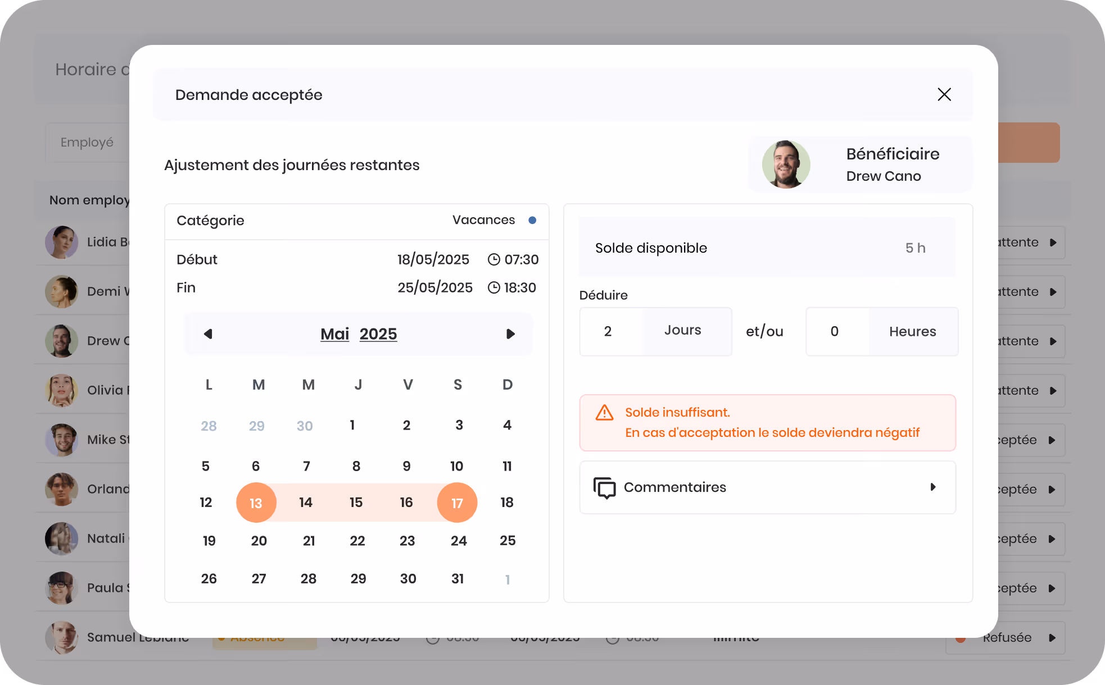Click the start time clock icon
The width and height of the screenshot is (1105, 685).
(493, 259)
